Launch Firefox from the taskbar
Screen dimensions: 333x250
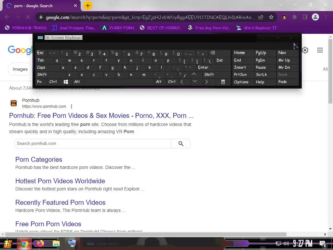point(40,243)
